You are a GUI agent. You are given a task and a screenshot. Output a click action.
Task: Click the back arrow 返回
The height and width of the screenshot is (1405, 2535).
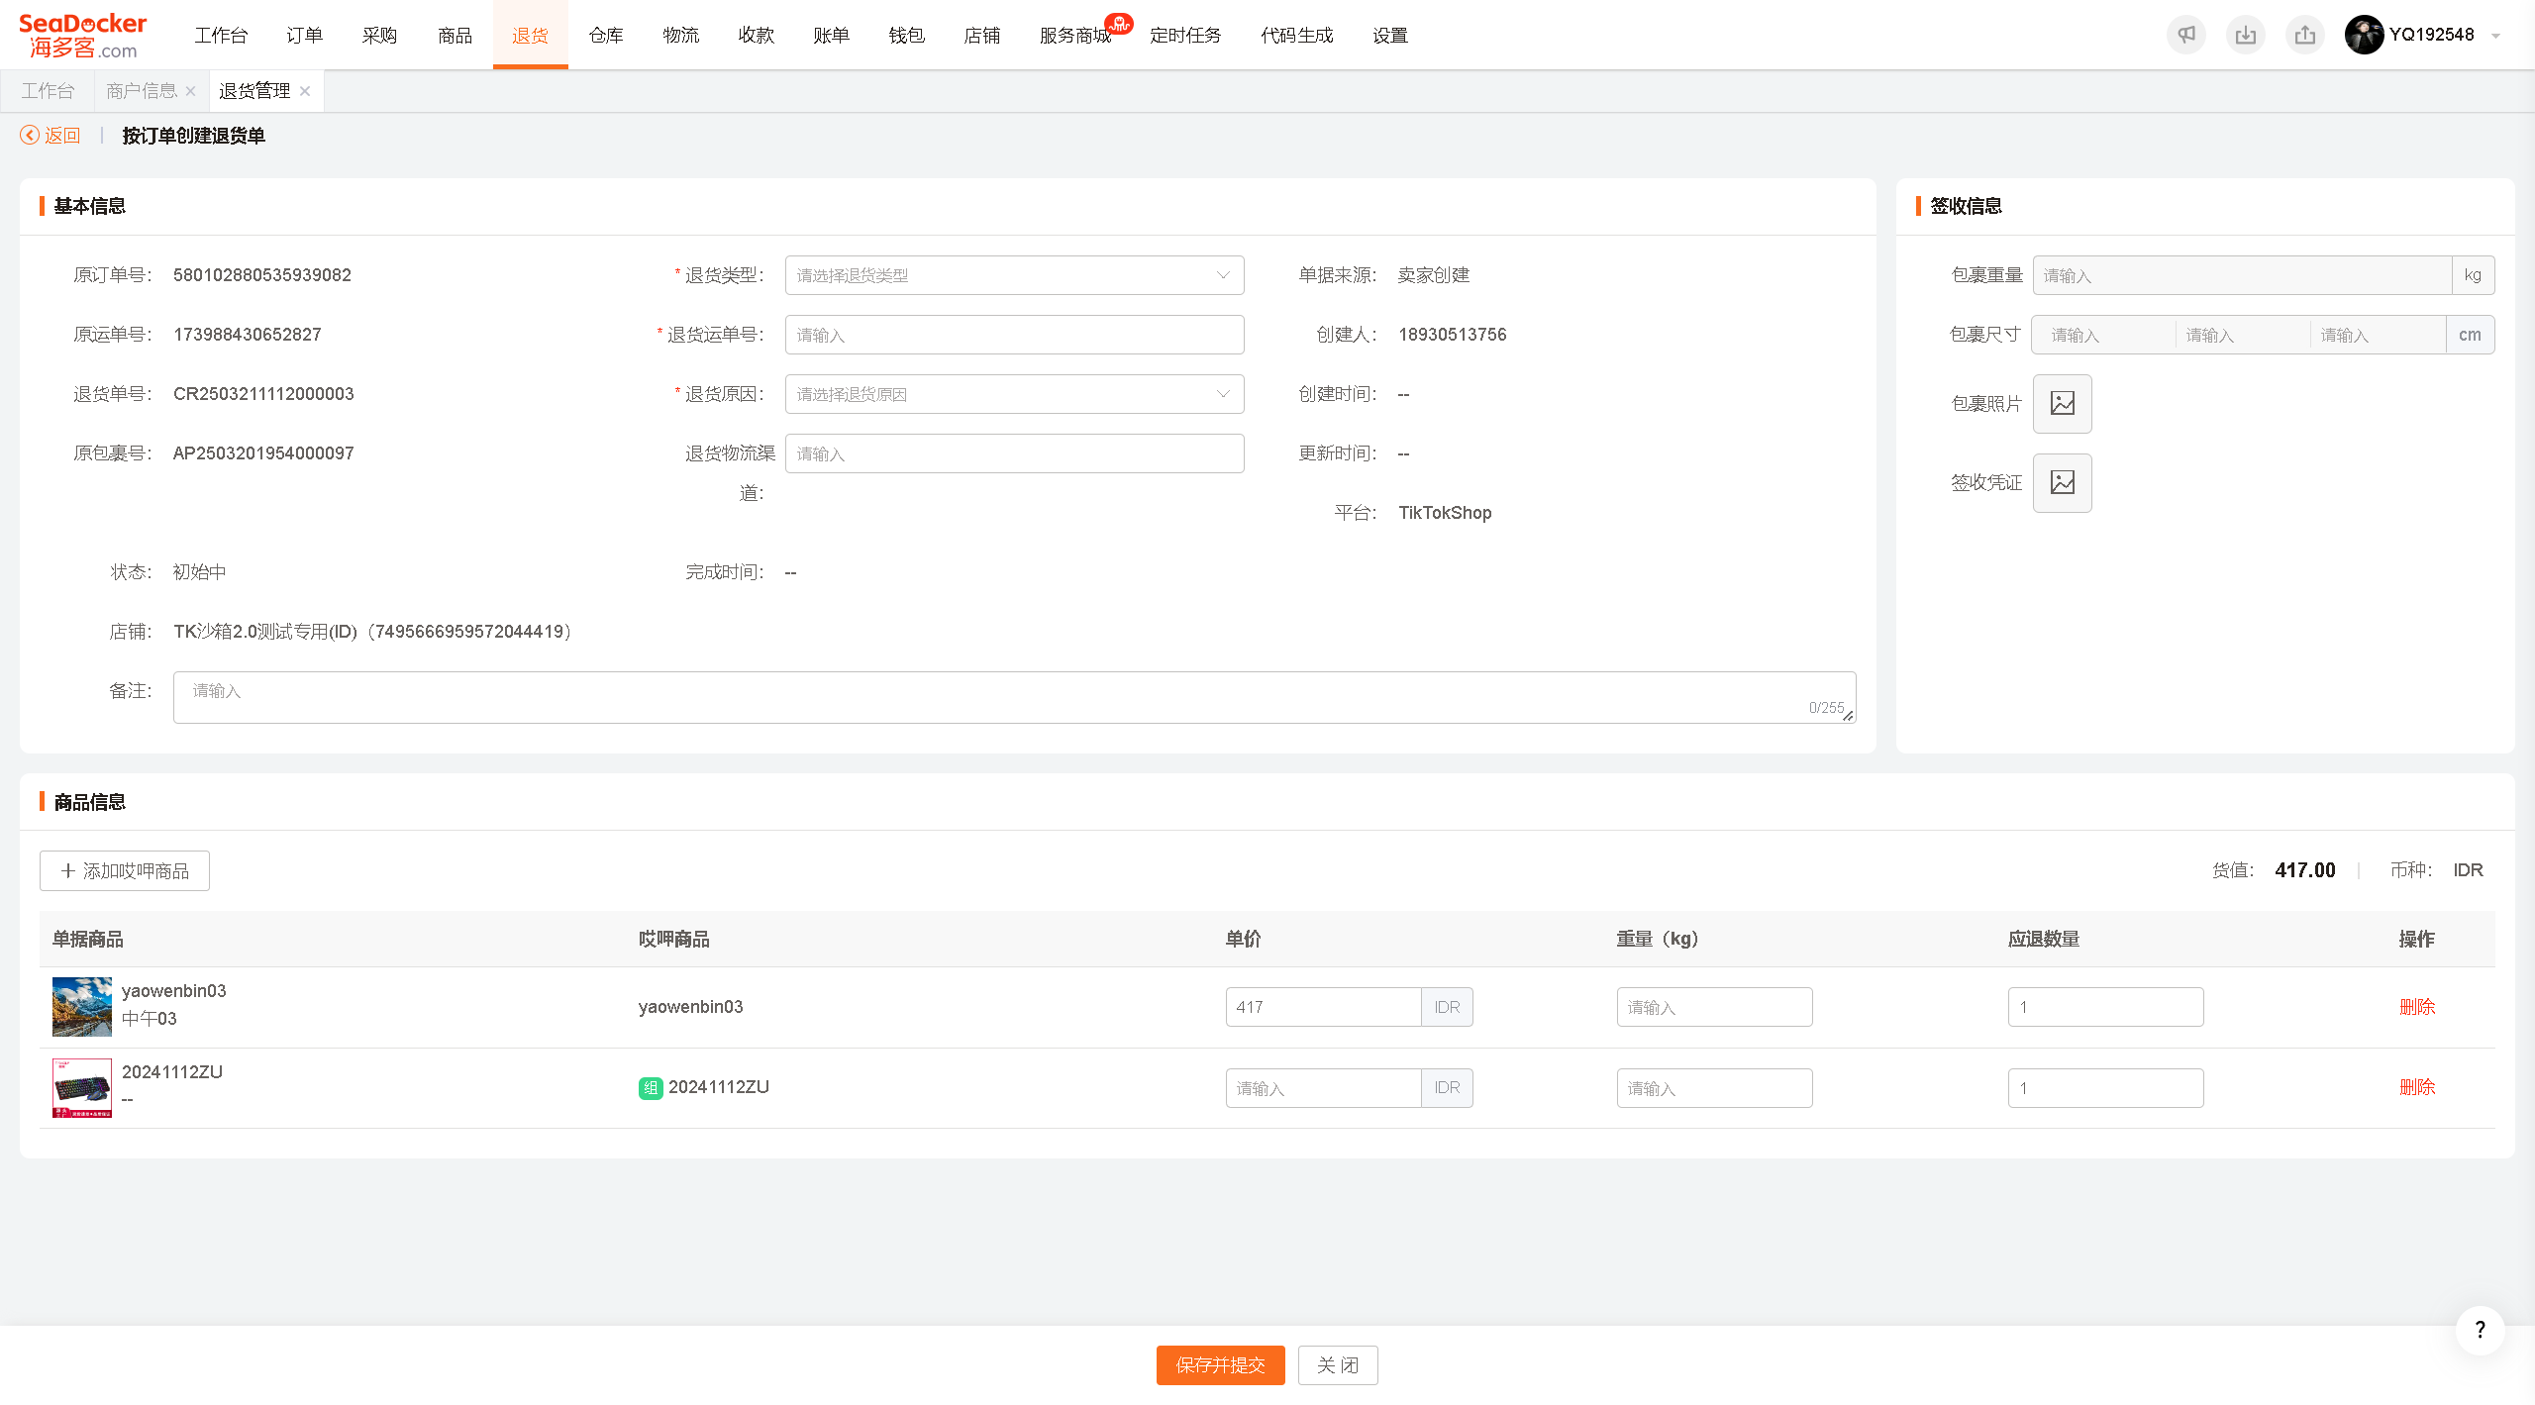pyautogui.click(x=51, y=136)
